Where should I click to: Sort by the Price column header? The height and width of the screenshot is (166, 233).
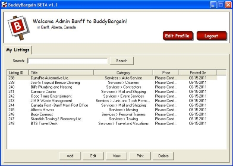tap(166, 73)
